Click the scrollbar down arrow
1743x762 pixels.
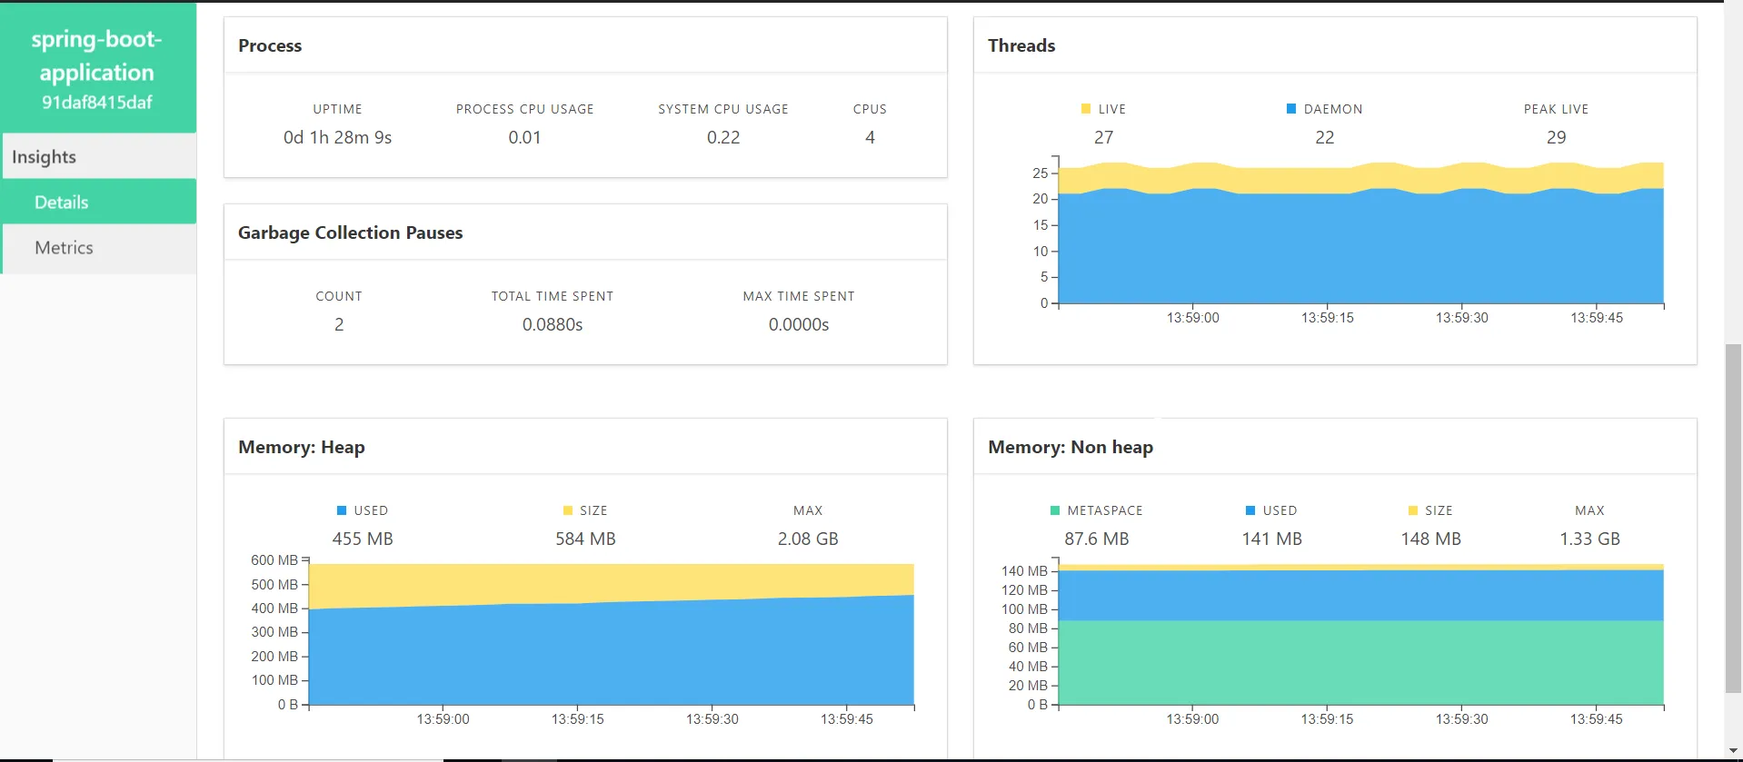(1734, 750)
